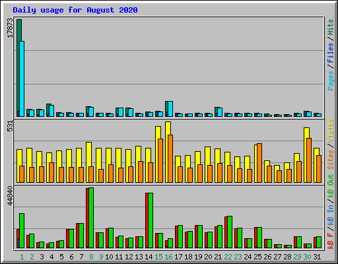
Task: Click the 44840 kB axis value
Action: [x=10, y=196]
